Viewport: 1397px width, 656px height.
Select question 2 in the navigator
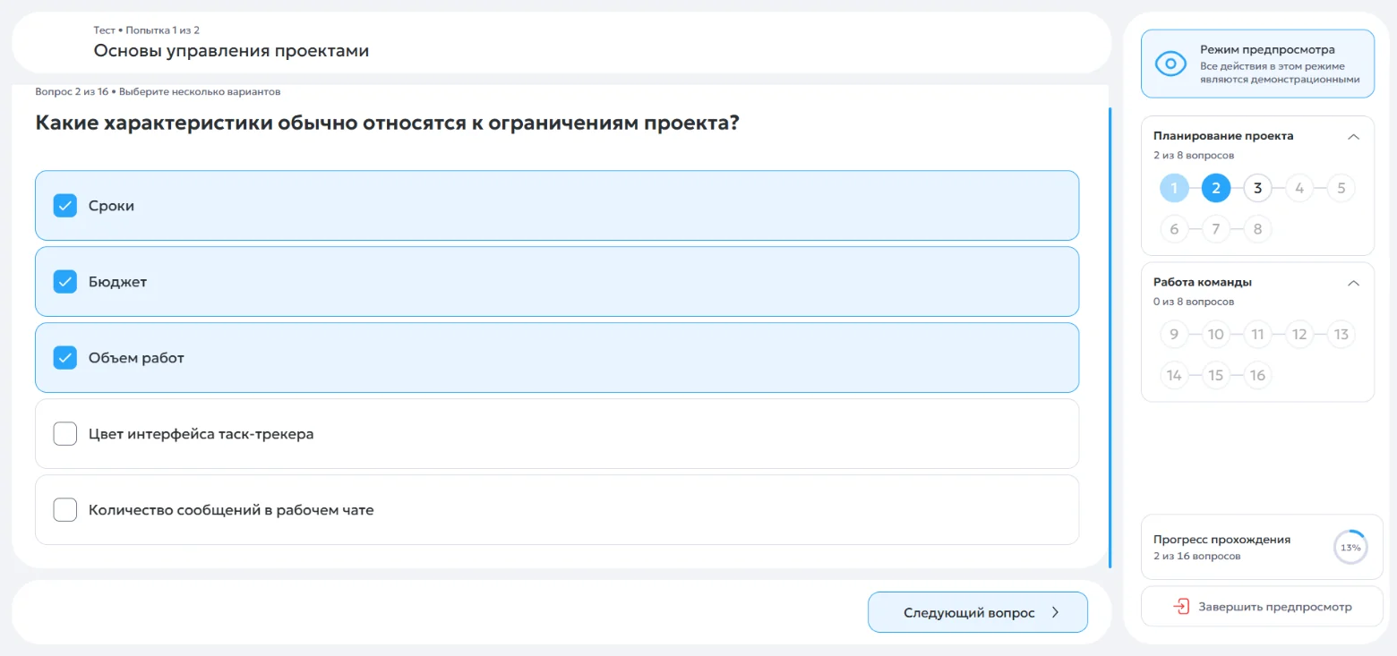[1216, 188]
